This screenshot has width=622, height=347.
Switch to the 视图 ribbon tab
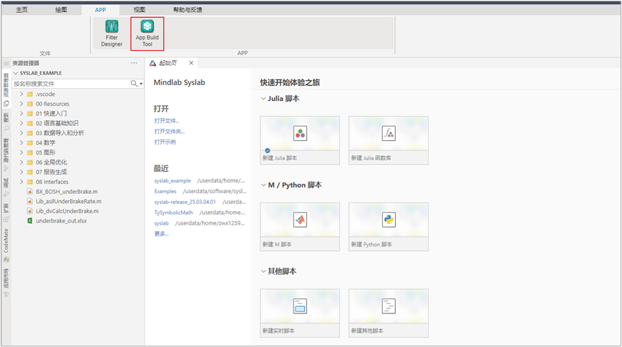pyautogui.click(x=140, y=10)
